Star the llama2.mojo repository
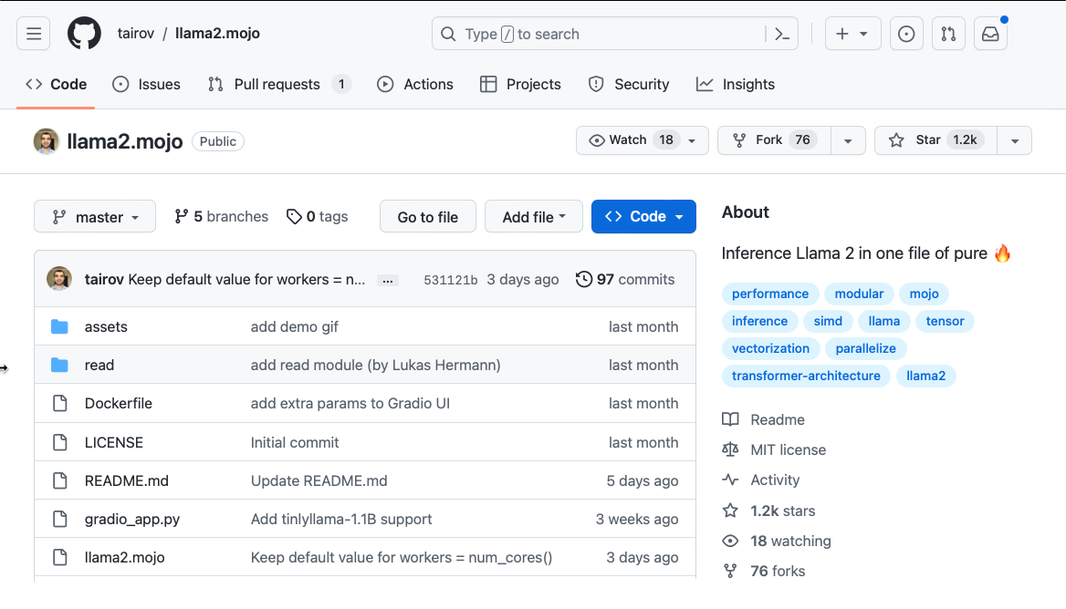 (936, 140)
